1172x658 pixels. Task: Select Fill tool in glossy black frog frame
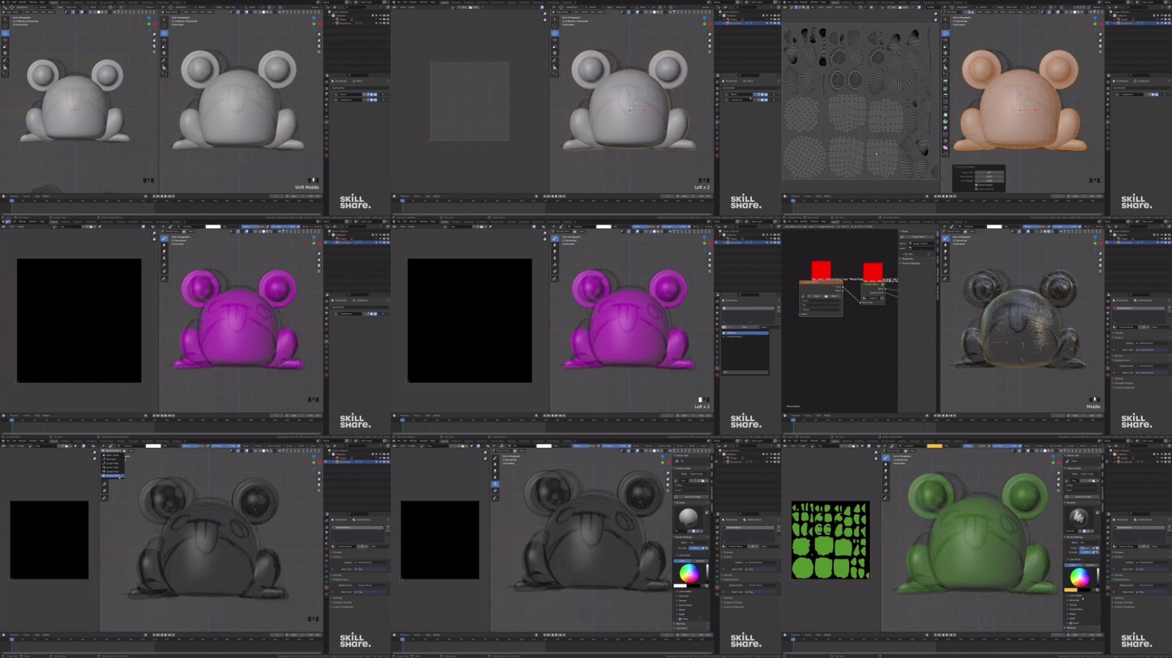tap(945, 266)
